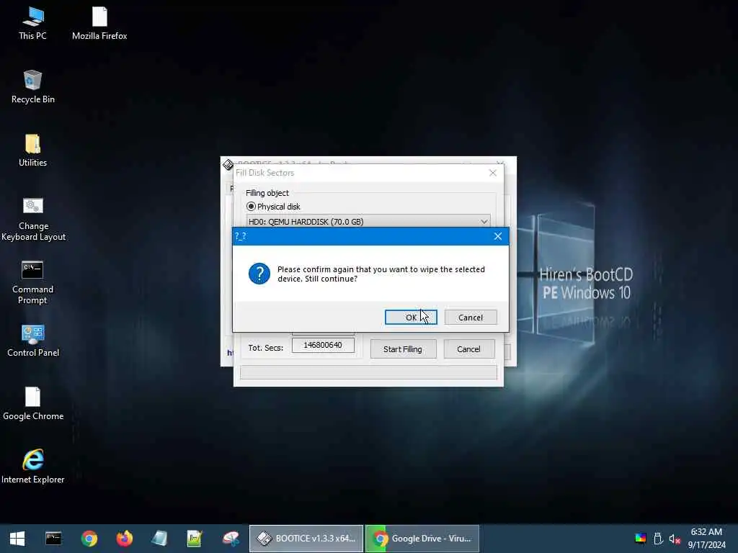
Task: Click the Start Filling button
Action: [403, 349]
